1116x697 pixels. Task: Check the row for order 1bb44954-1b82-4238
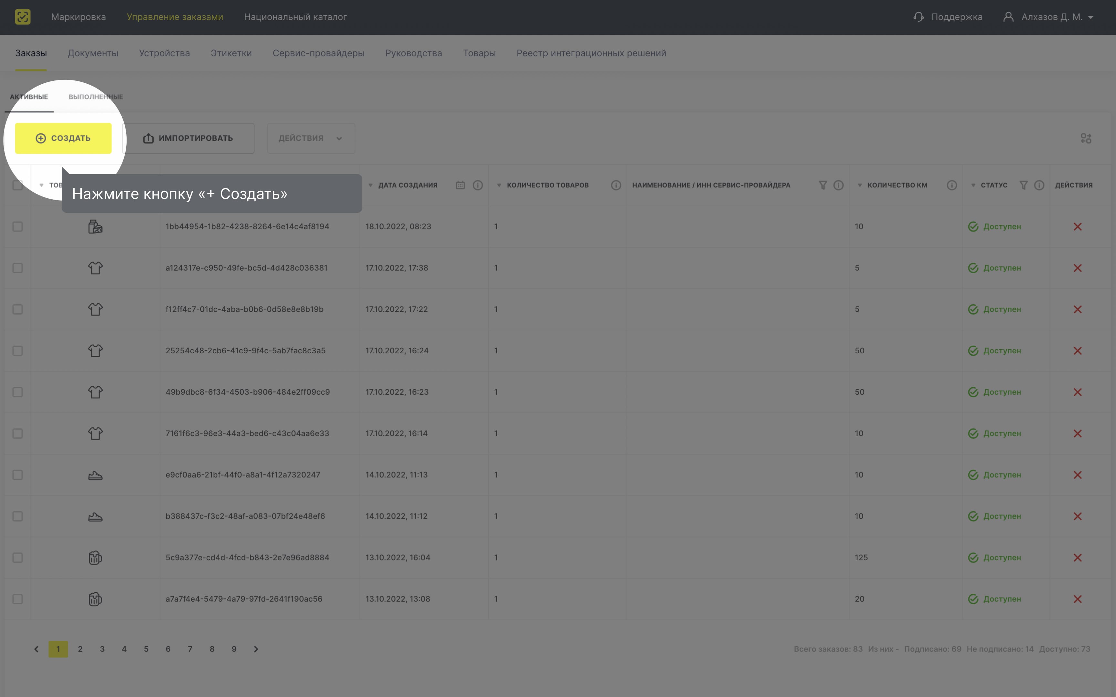pos(17,227)
